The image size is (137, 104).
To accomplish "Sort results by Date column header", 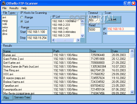I will (120, 51).
